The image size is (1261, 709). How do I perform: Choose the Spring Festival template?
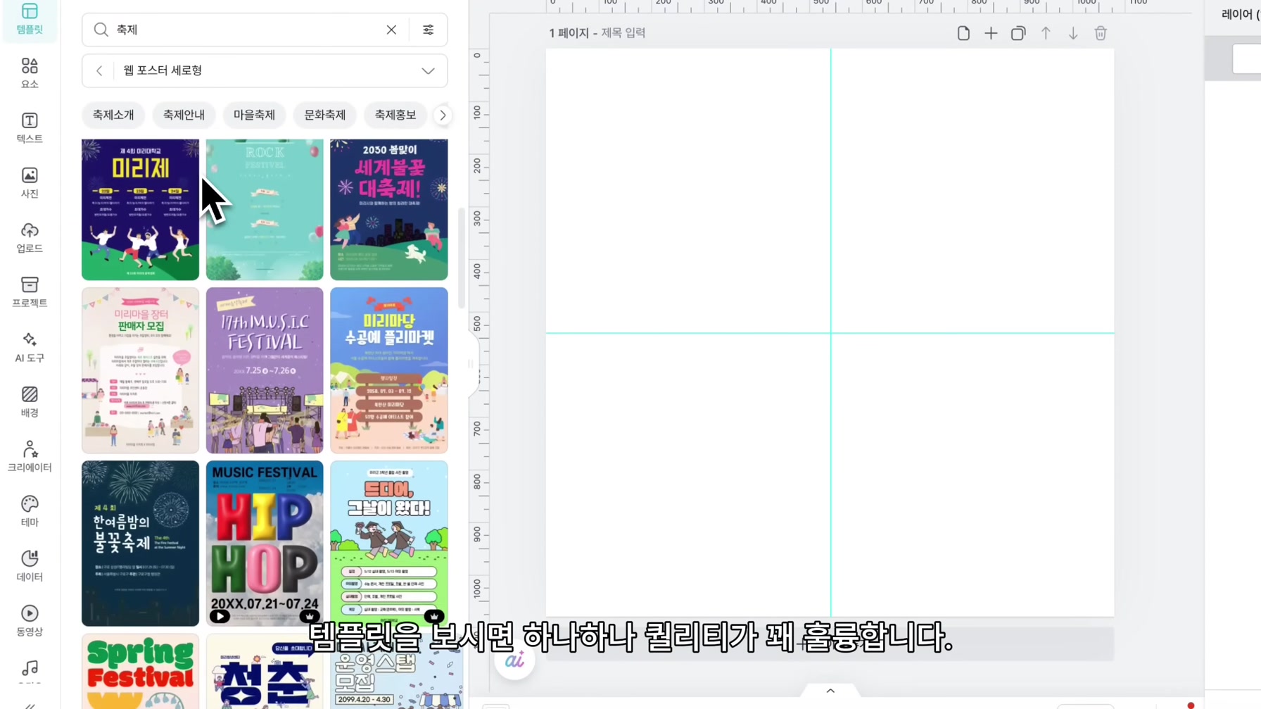click(140, 671)
